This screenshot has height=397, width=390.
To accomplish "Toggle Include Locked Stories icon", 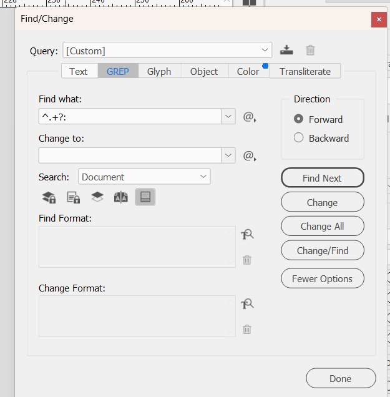I will pyautogui.click(x=73, y=198).
